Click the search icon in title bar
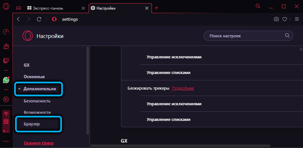The height and width of the screenshot is (148, 303). coord(258,6)
